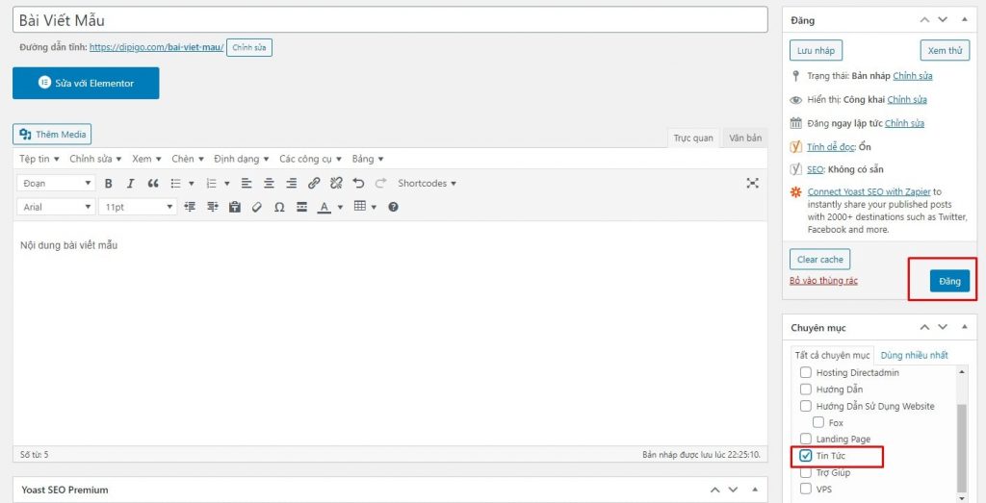Uncheck the Tin Tức category
Screen dimensions: 986x503
(806, 456)
